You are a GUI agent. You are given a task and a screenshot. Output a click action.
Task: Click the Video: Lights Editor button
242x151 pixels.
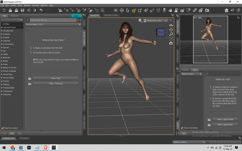coord(225,125)
